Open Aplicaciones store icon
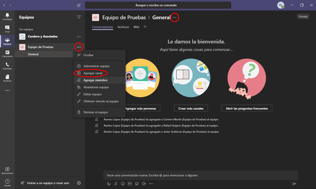 (7, 170)
